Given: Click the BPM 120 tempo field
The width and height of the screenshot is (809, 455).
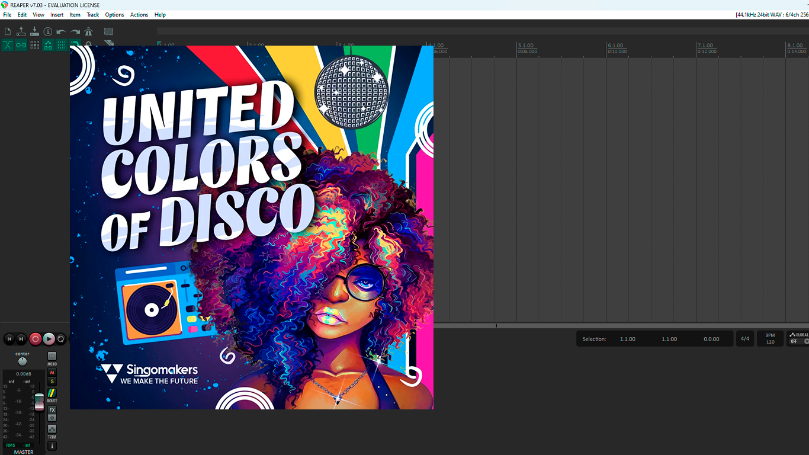Looking at the screenshot, I should click(x=771, y=339).
